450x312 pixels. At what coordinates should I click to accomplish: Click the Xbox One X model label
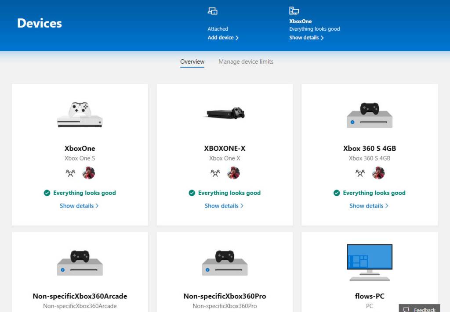point(225,158)
